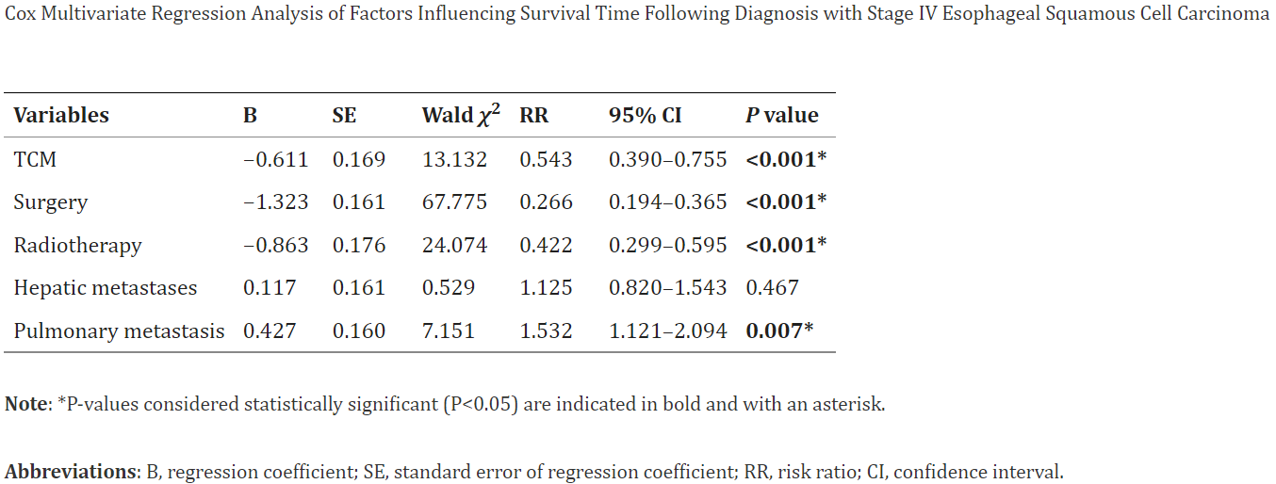Click the 95% CI column header
1276x484 pixels.
(645, 116)
